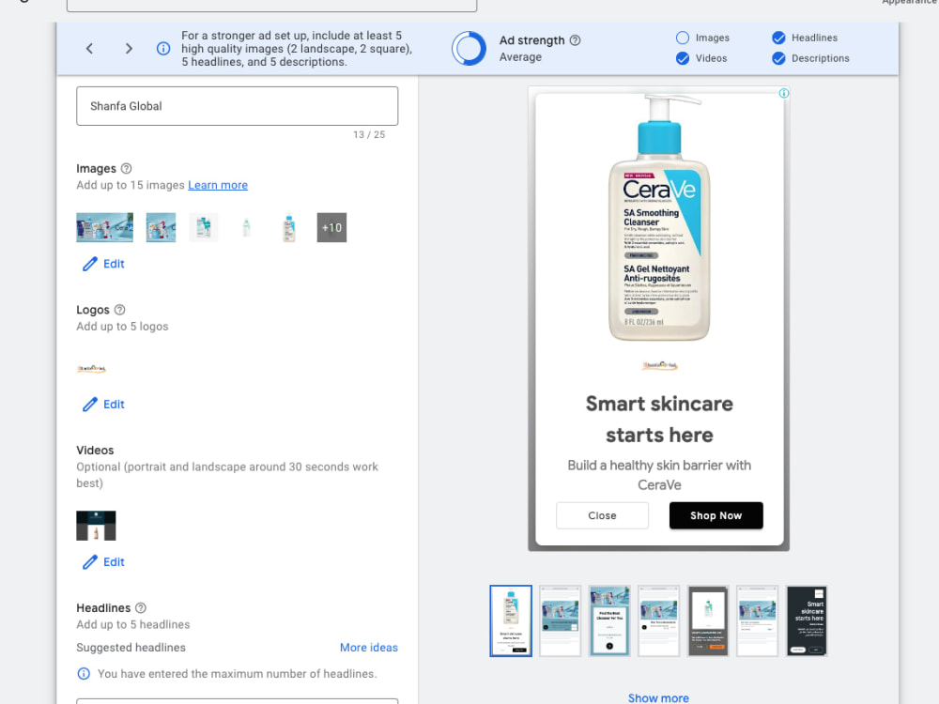
Task: Click the AdChoices info icon on preview
Action: pos(784,93)
